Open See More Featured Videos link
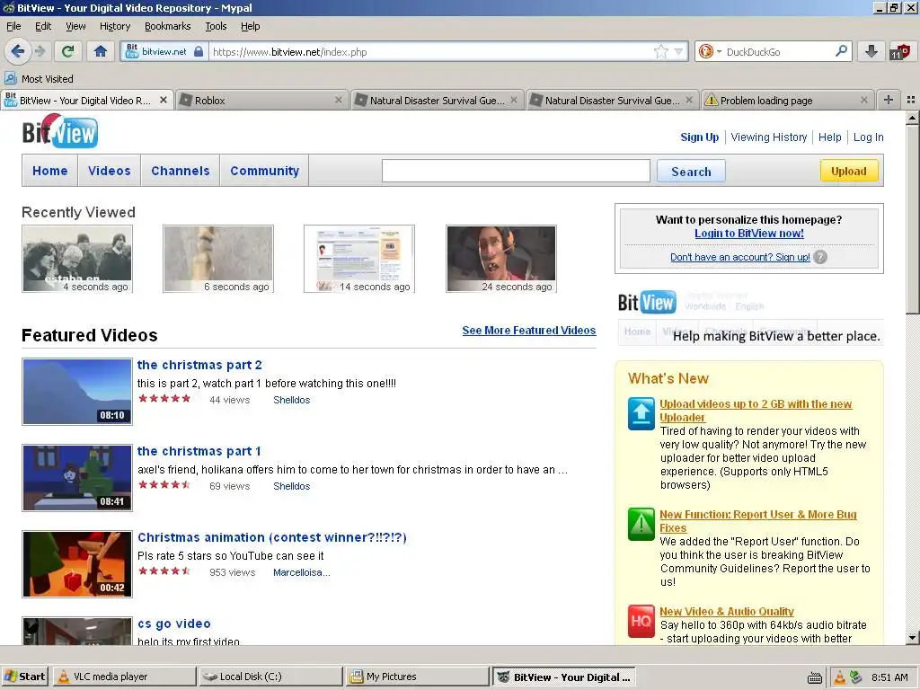920x690 pixels. [x=528, y=331]
